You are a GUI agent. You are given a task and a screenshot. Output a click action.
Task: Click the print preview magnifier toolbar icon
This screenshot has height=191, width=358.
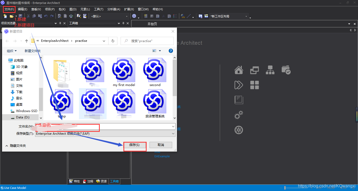[x=60, y=16]
